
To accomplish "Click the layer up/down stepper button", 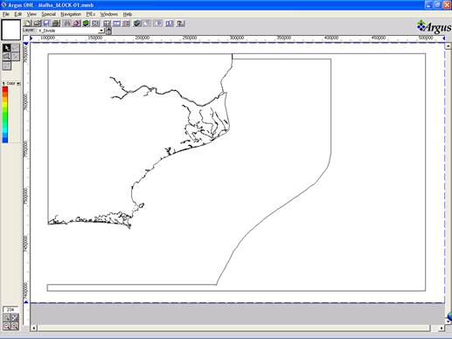I will click(x=108, y=31).
